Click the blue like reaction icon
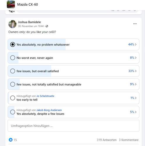This screenshot has height=146, width=145. coord(11,140)
